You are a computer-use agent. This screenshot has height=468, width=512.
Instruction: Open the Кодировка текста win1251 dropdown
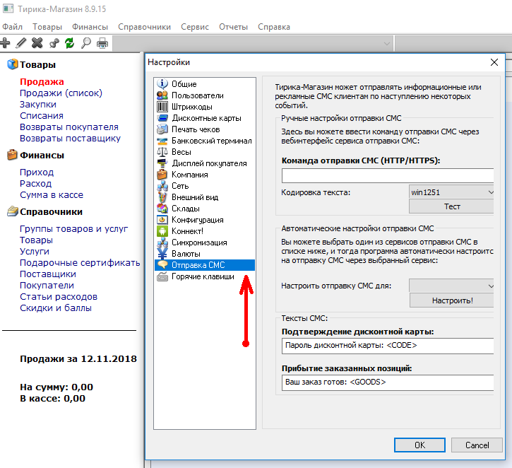point(451,192)
